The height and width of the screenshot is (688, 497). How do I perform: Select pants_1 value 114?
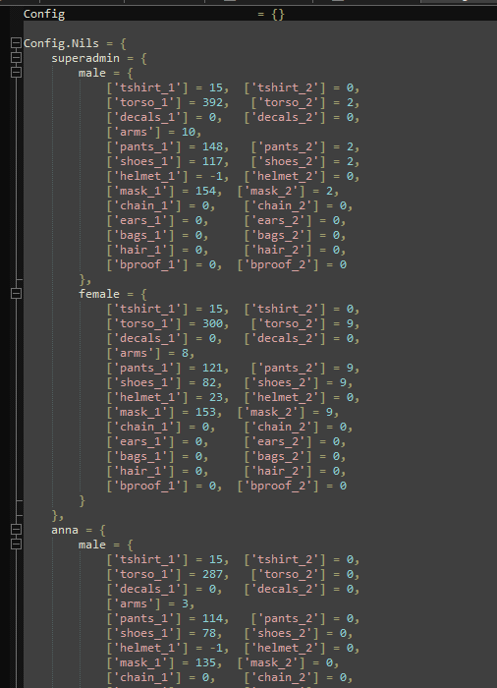pyautogui.click(x=212, y=618)
